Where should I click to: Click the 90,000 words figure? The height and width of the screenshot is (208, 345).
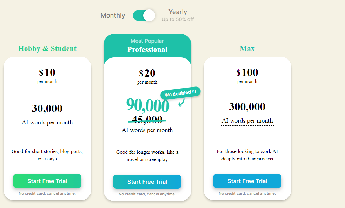point(147,105)
